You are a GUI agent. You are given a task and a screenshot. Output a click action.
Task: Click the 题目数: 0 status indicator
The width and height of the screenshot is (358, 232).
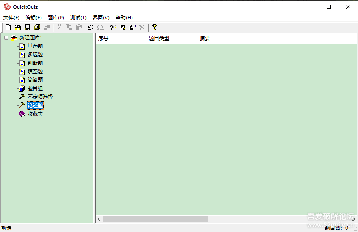[336, 228]
